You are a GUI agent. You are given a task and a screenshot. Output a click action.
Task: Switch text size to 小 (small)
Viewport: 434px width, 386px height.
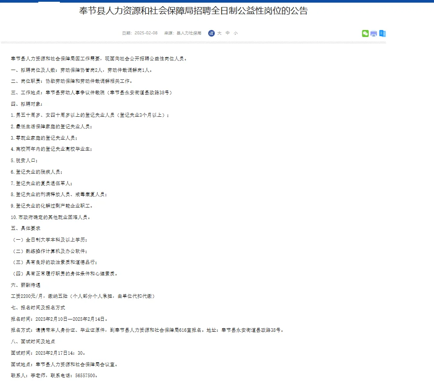pos(235,33)
